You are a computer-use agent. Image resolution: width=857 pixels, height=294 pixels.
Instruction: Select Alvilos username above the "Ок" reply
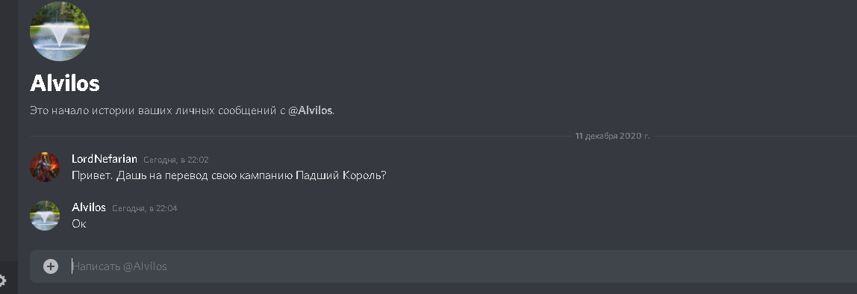pyautogui.click(x=89, y=207)
